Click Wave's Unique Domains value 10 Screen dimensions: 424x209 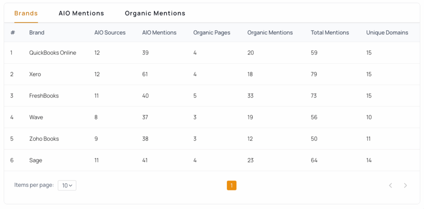(x=369, y=117)
